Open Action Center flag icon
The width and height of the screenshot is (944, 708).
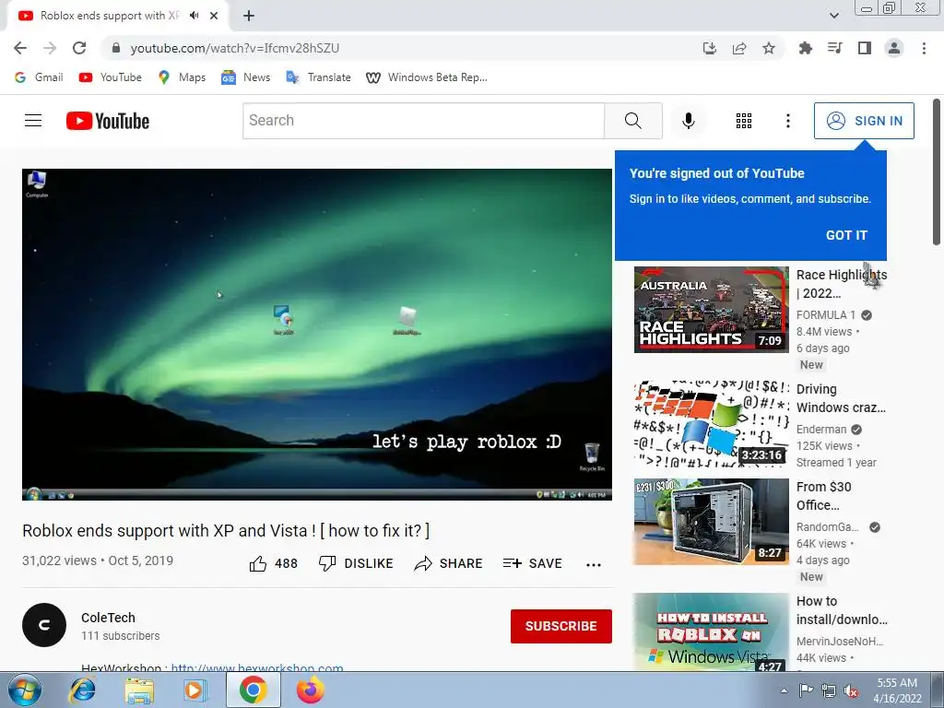click(806, 690)
